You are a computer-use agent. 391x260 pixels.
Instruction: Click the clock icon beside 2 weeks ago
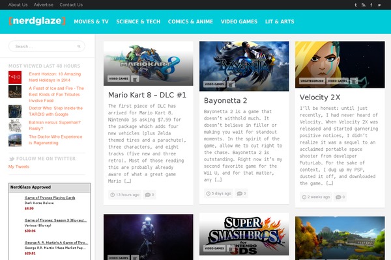coord(304,197)
